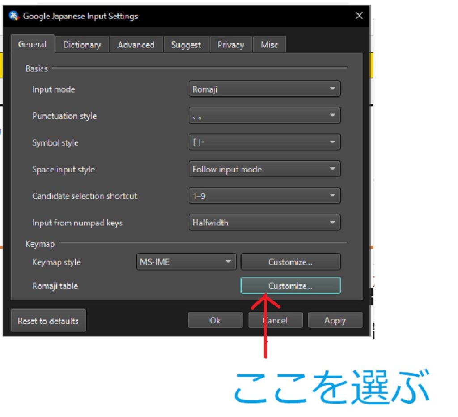
Task: Click the Candidate selection shortcut label
Action: [x=85, y=196]
